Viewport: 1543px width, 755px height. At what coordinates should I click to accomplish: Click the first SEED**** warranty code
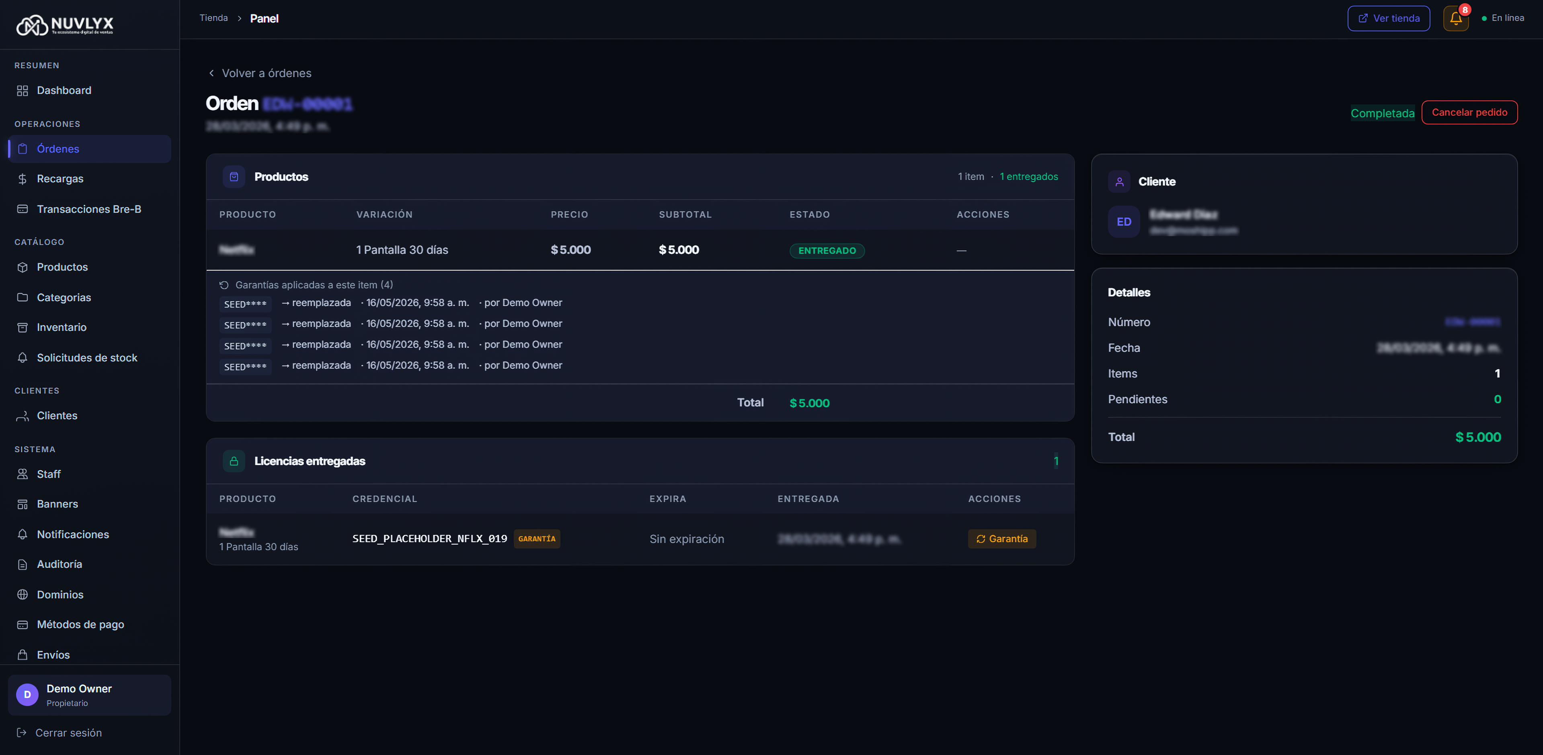click(x=245, y=304)
